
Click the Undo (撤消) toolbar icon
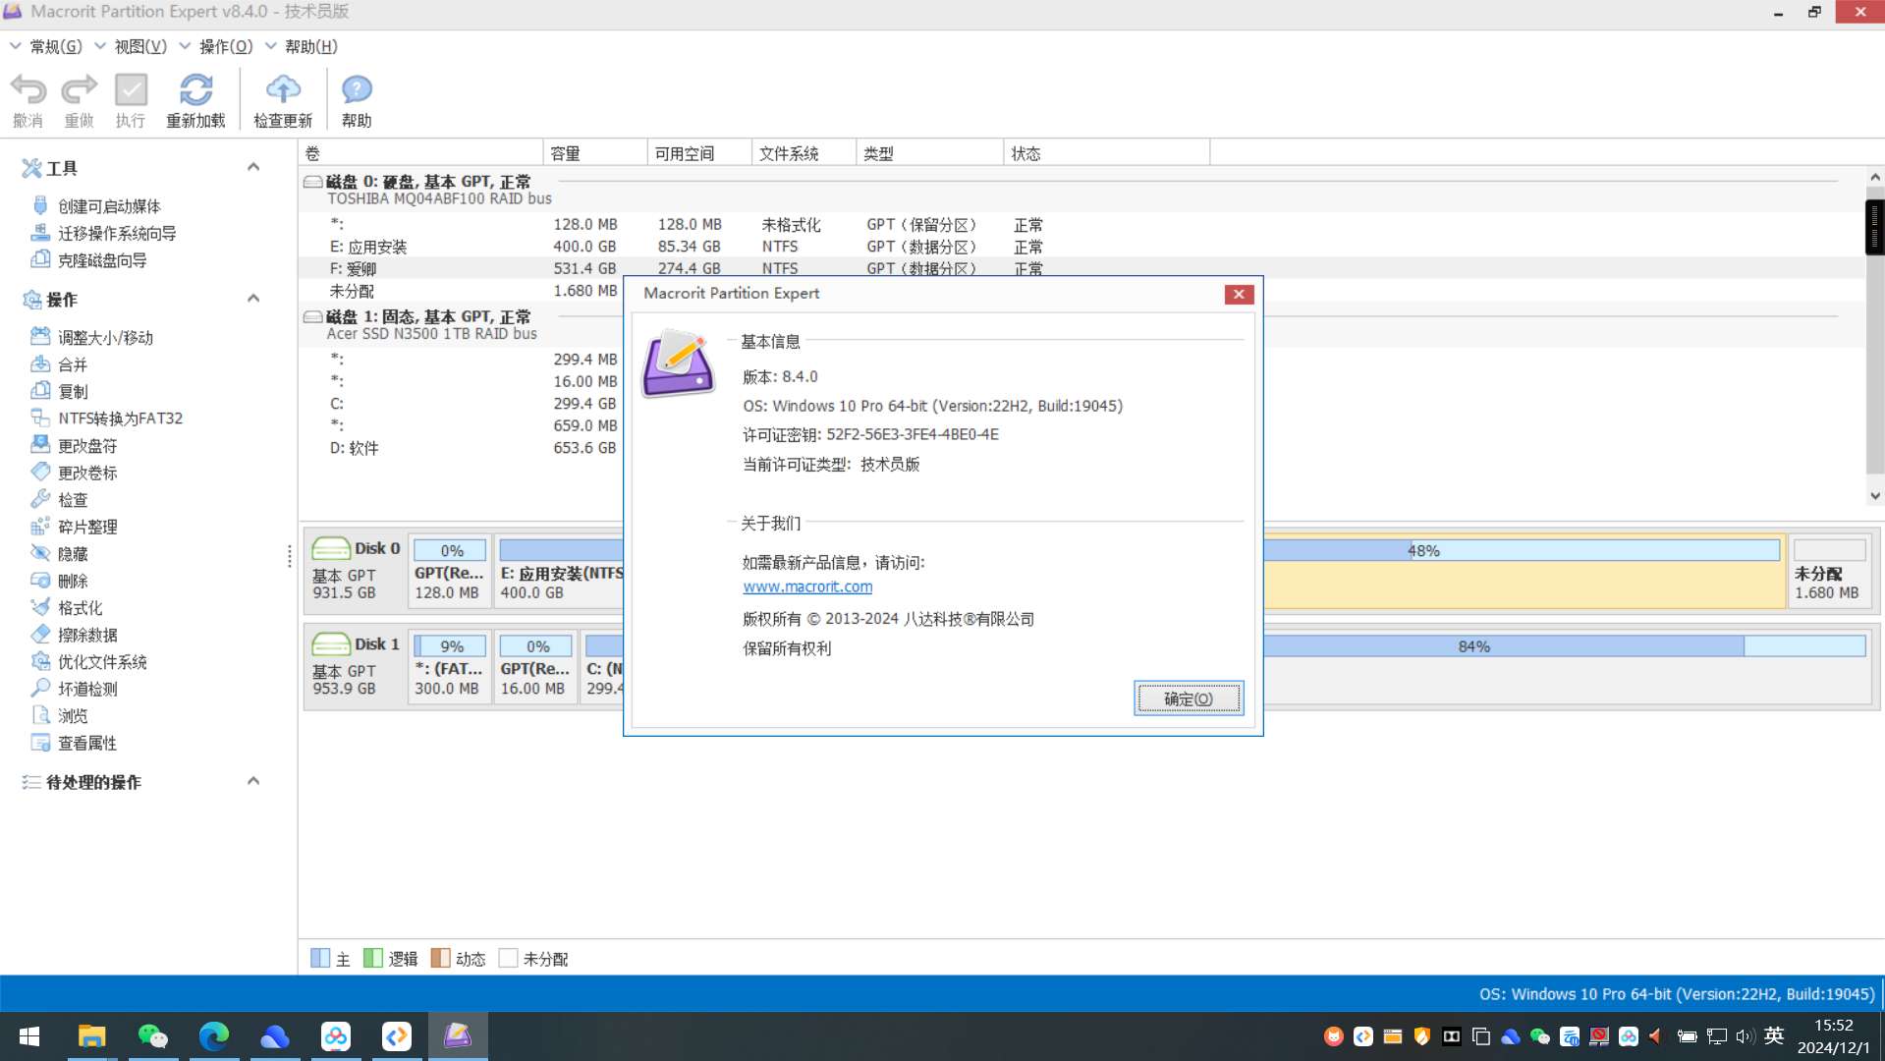click(28, 100)
